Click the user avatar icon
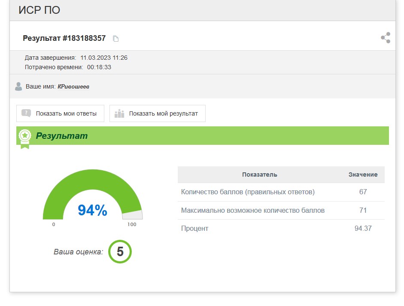The height and width of the screenshot is (306, 404). click(18, 86)
